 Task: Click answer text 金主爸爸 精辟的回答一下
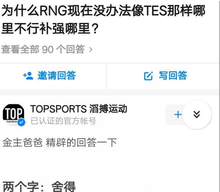point(60,142)
